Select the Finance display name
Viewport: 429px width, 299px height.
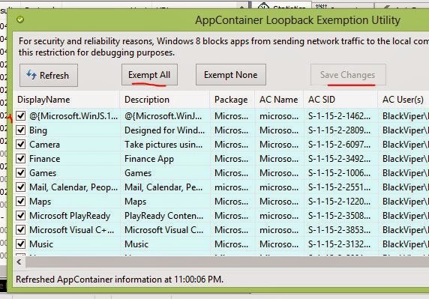(44, 159)
